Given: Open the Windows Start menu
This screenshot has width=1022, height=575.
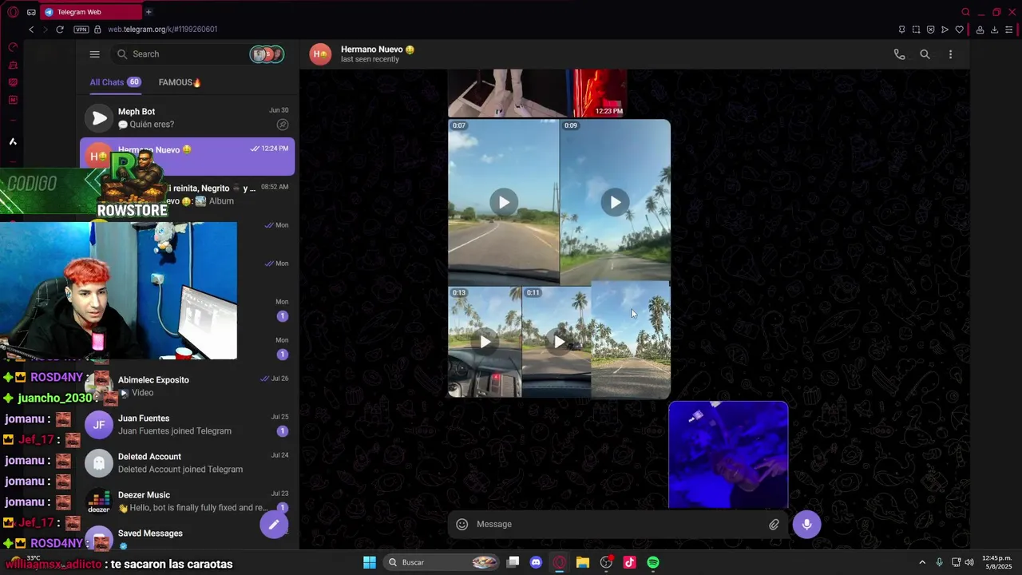Looking at the screenshot, I should click(x=370, y=562).
